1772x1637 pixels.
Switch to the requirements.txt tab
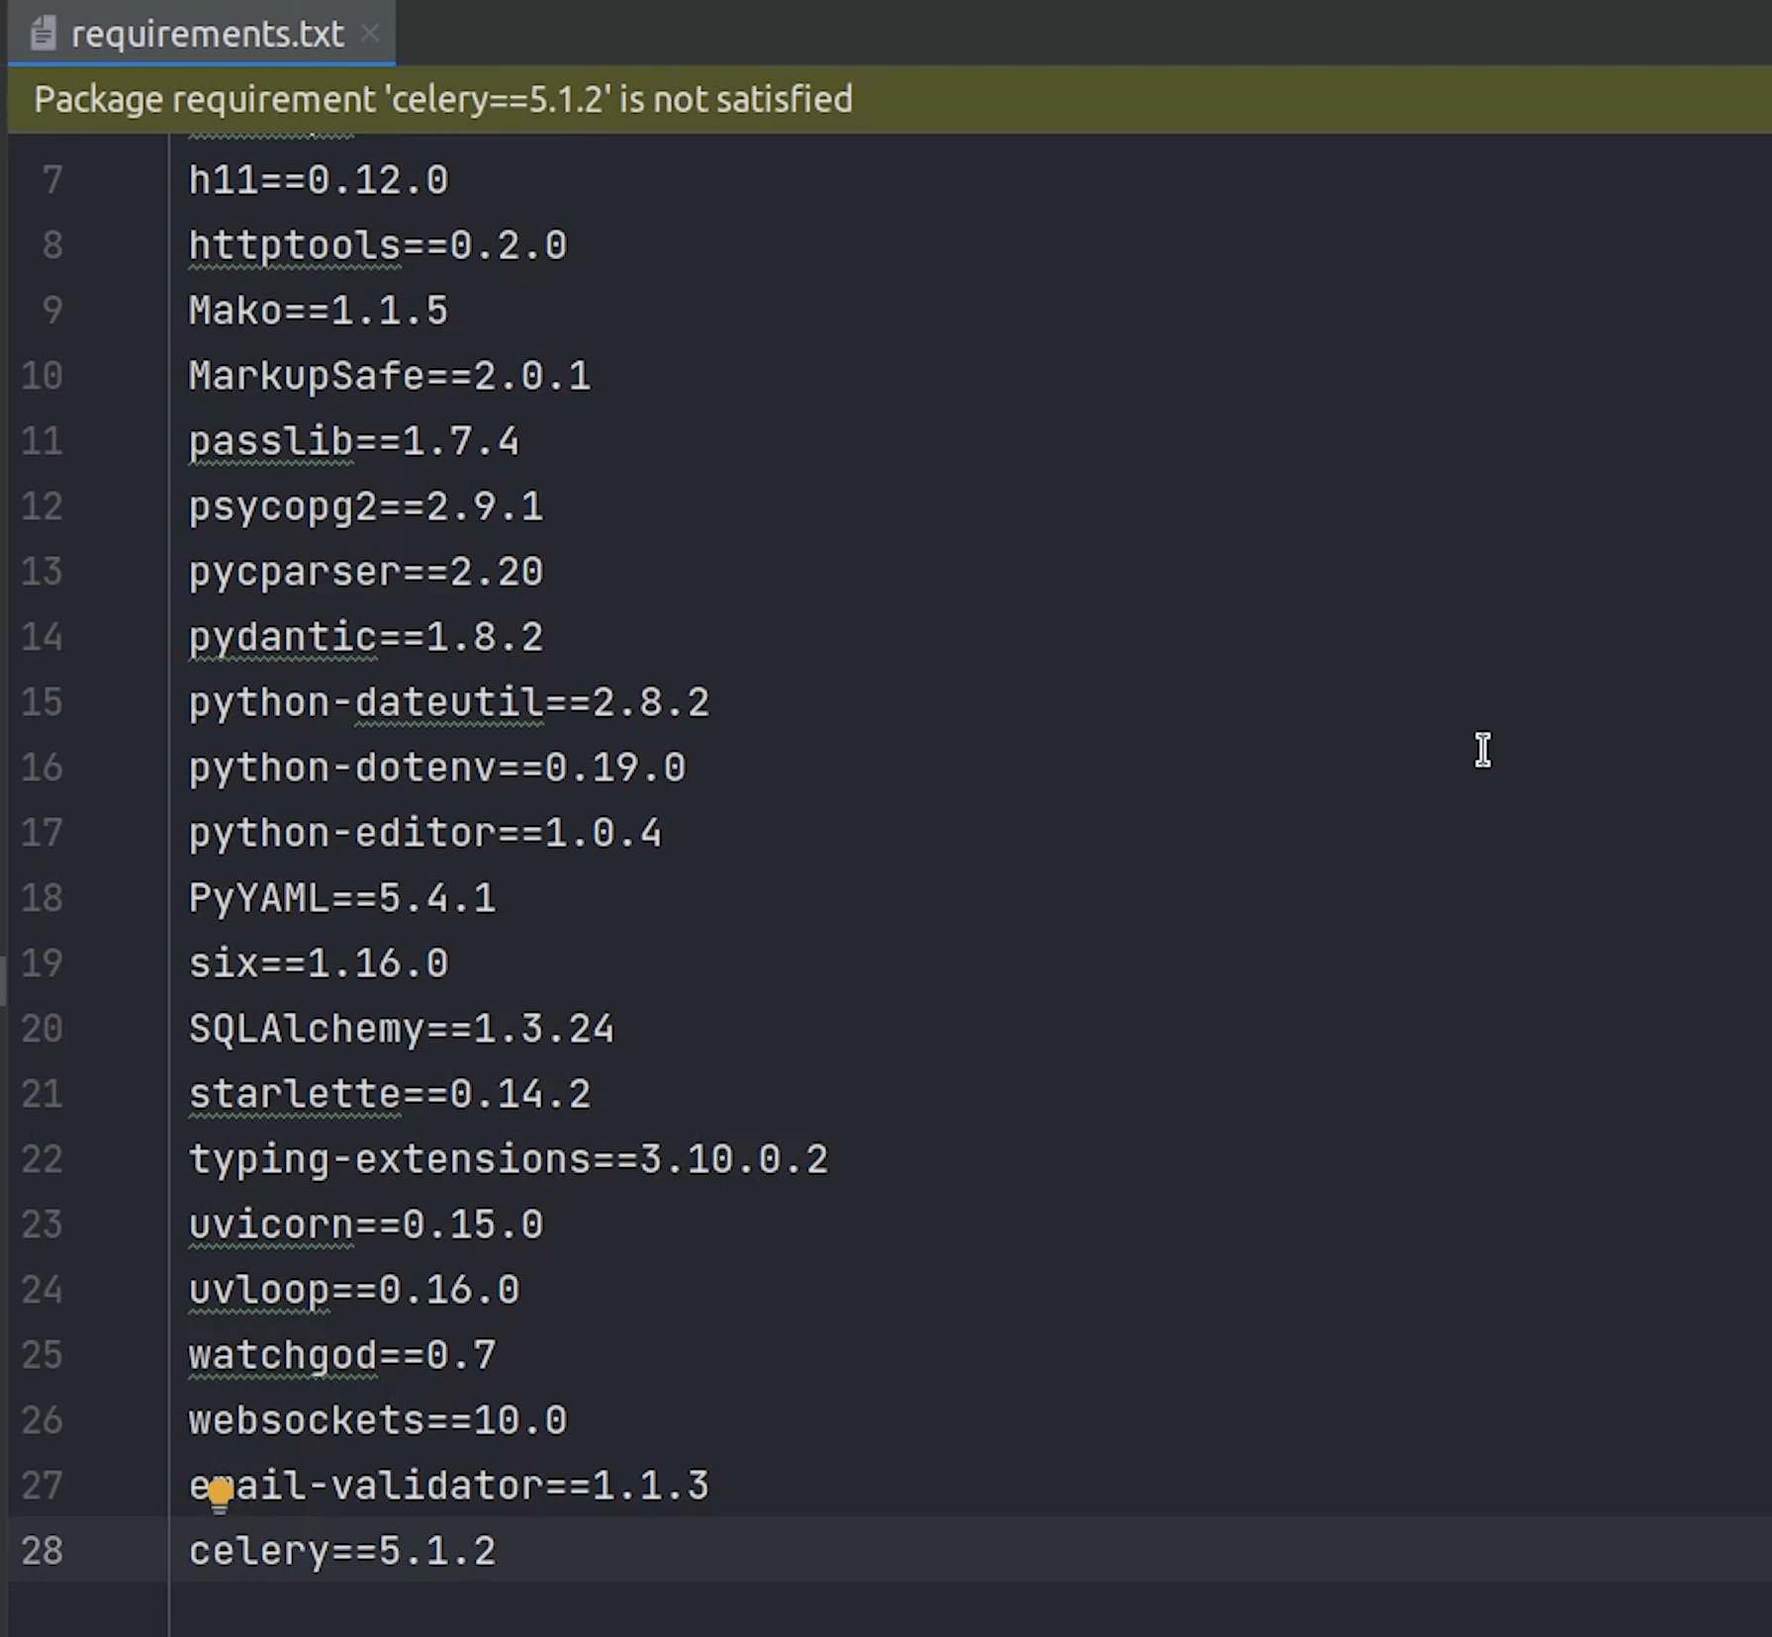tap(207, 35)
